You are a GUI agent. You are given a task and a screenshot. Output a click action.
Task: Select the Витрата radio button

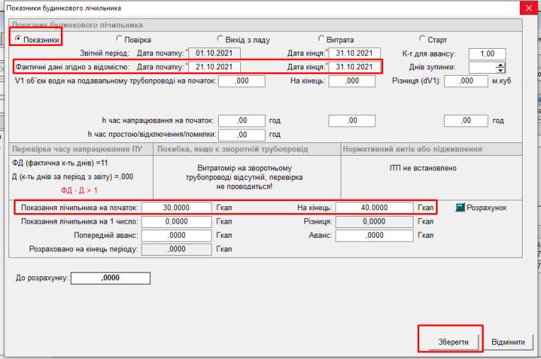tap(321, 40)
